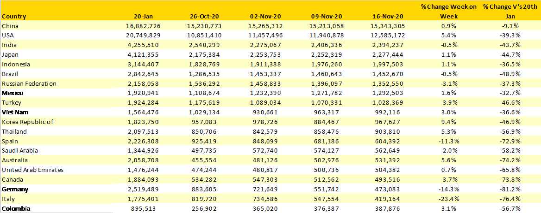The image size is (541, 213).
Task: Click the Country column header
Action: pos(14,17)
